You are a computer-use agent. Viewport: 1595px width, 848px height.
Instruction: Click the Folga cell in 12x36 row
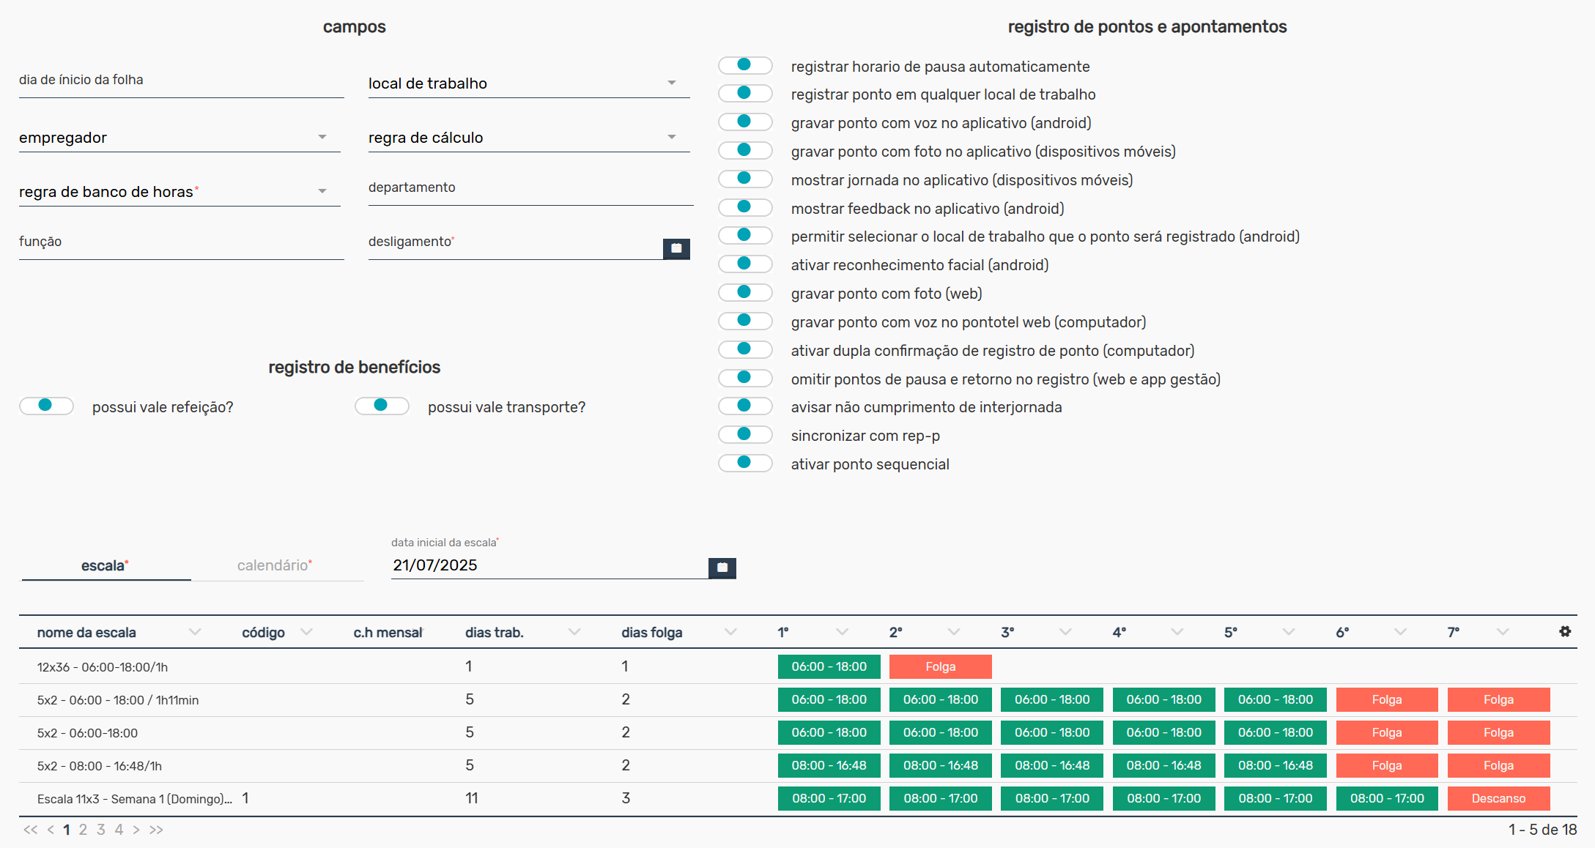coord(941,667)
